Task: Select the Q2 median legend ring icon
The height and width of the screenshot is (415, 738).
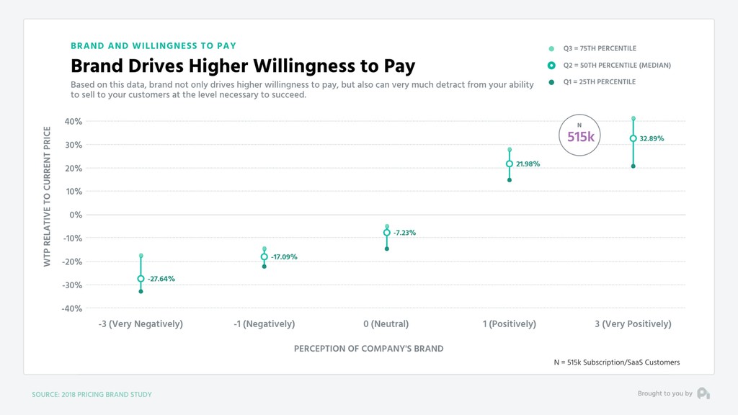Action: pyautogui.click(x=551, y=66)
